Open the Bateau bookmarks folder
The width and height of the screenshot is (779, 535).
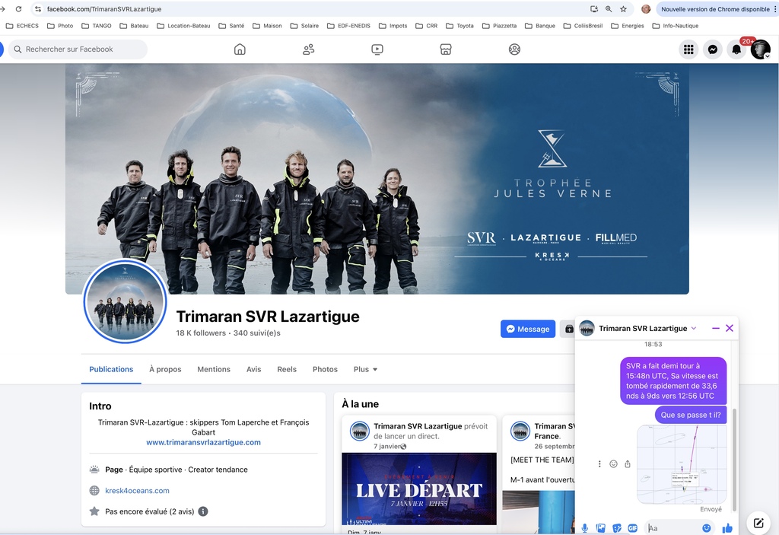click(134, 26)
